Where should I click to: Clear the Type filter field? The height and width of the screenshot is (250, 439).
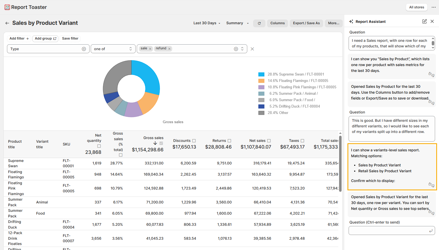click(x=84, y=49)
